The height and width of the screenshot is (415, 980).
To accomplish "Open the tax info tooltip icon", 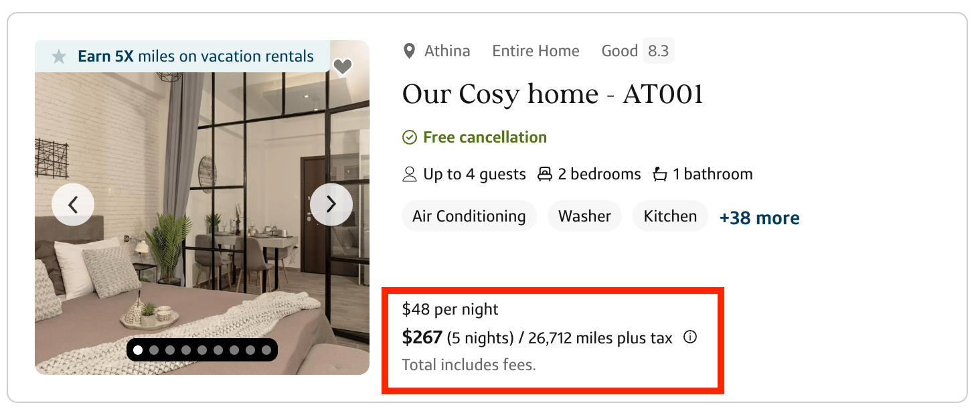I will tap(690, 337).
